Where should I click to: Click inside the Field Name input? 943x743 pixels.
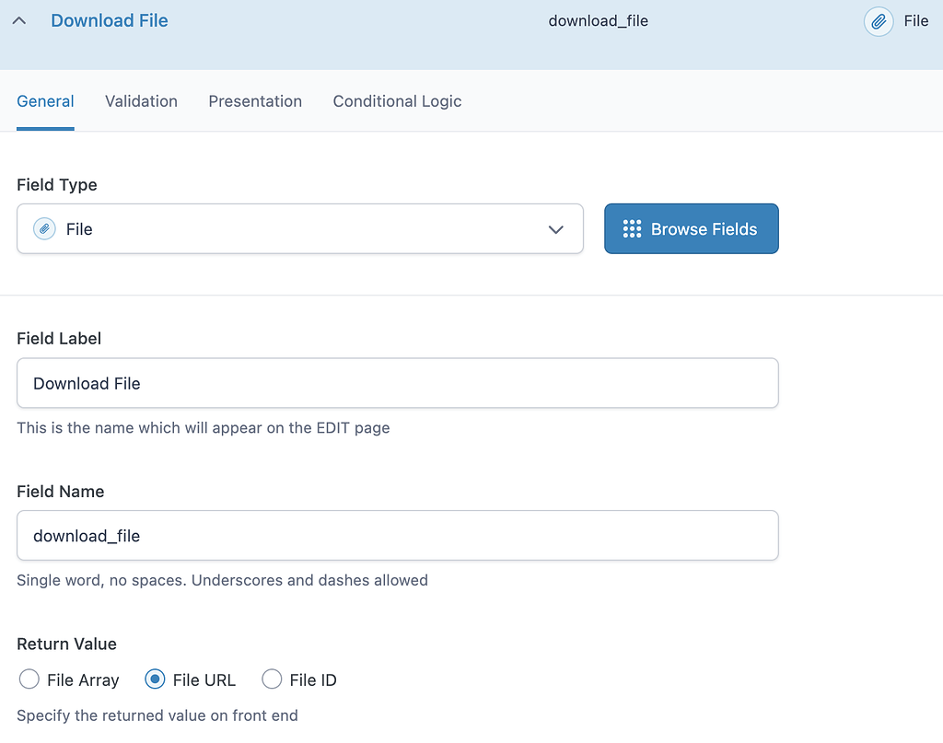[x=398, y=535]
